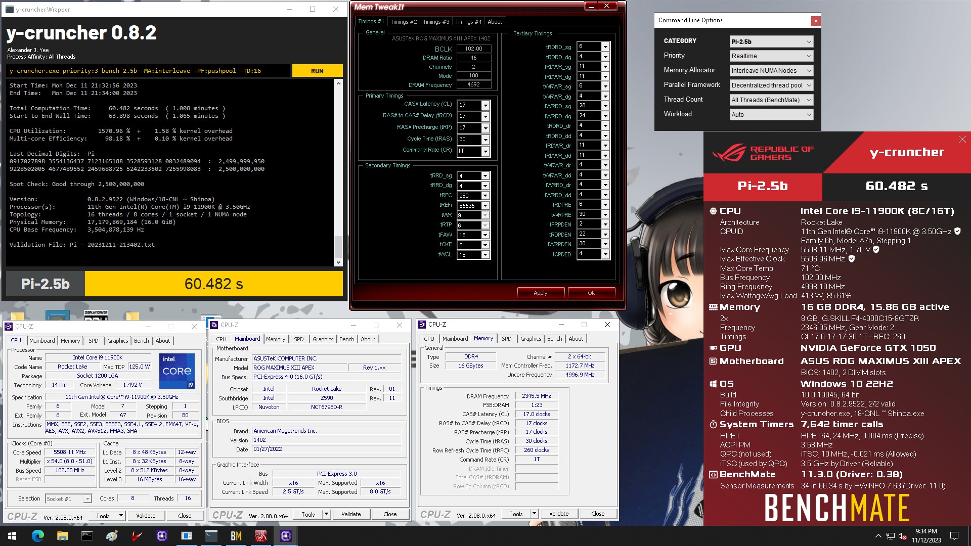Click Validate in the CPU-Z CPU window
The image size is (971, 546).
click(x=146, y=516)
